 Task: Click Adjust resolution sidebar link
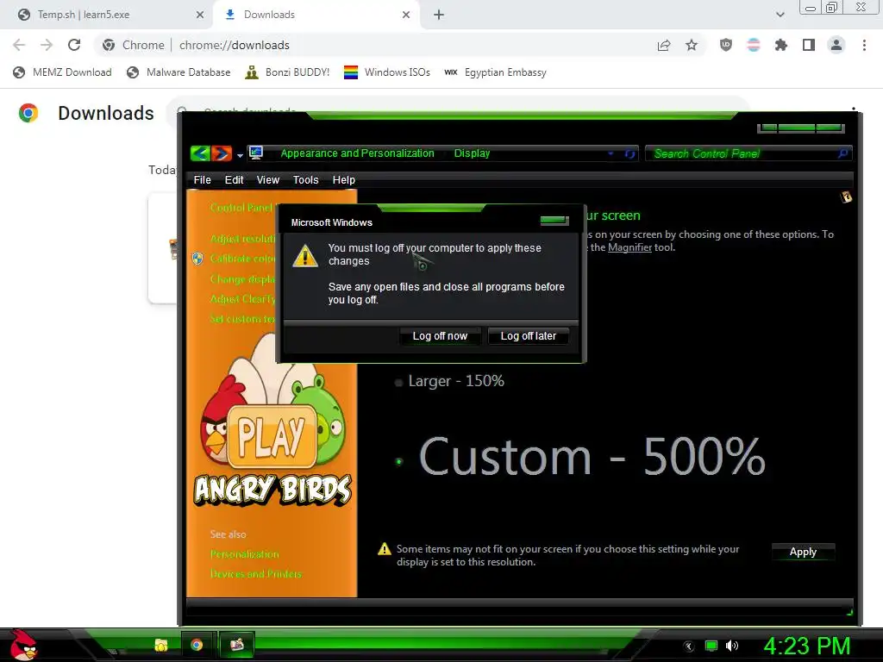coord(243,239)
